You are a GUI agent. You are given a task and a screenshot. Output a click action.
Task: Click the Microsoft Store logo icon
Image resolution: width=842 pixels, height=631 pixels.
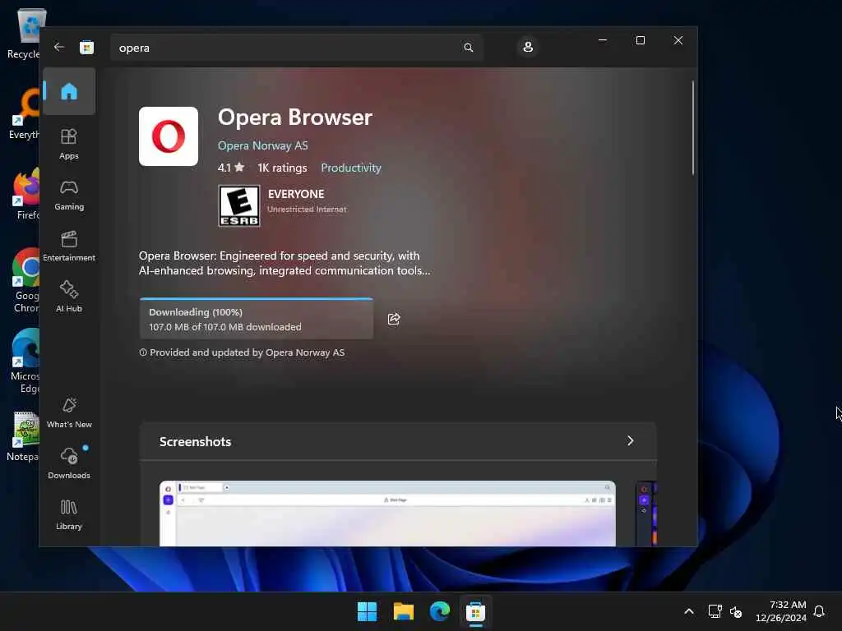point(86,47)
